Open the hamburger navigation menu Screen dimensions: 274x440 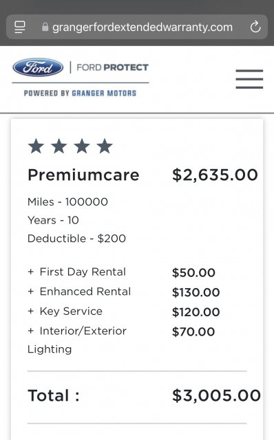point(249,79)
